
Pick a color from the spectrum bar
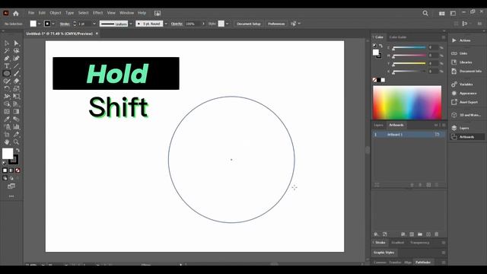[x=407, y=103]
